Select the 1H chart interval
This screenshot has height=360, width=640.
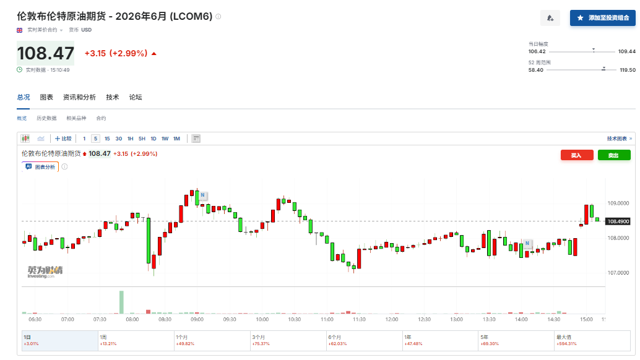130,139
